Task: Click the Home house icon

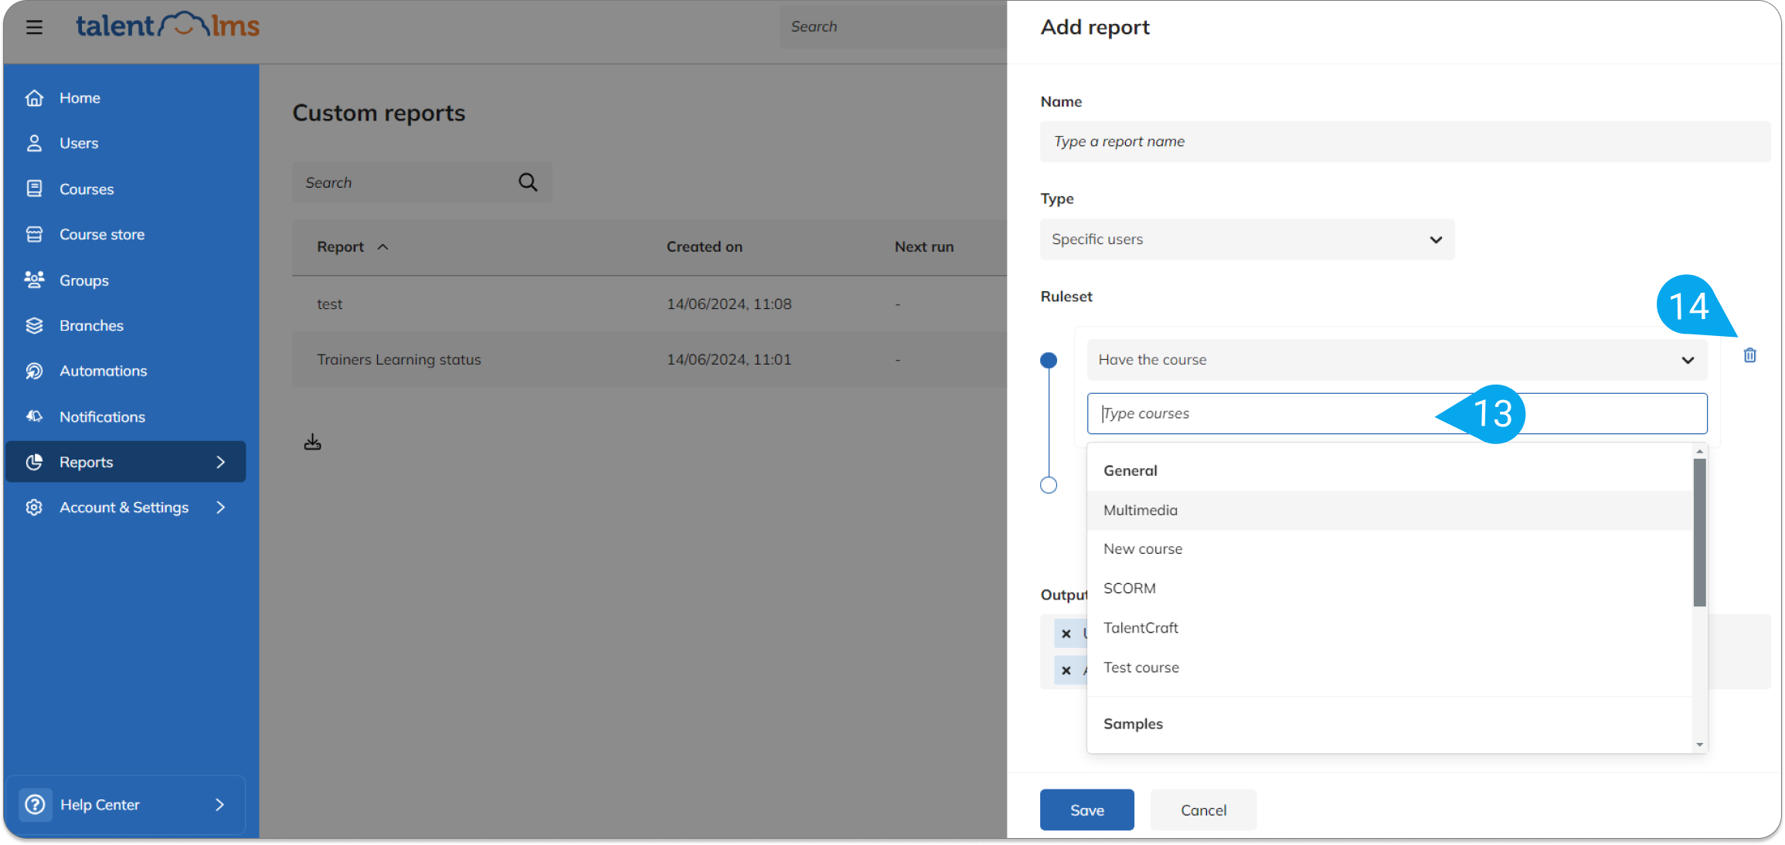Action: pyautogui.click(x=34, y=98)
